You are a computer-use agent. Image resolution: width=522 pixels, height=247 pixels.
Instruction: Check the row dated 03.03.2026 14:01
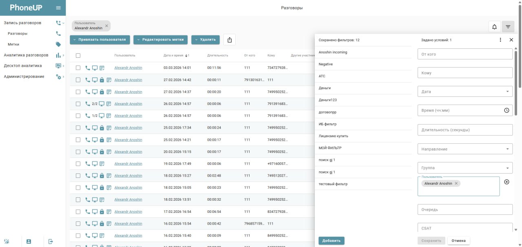[78, 68]
